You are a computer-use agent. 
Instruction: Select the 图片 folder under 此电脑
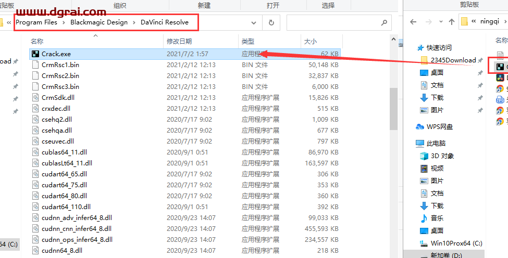point(437,180)
